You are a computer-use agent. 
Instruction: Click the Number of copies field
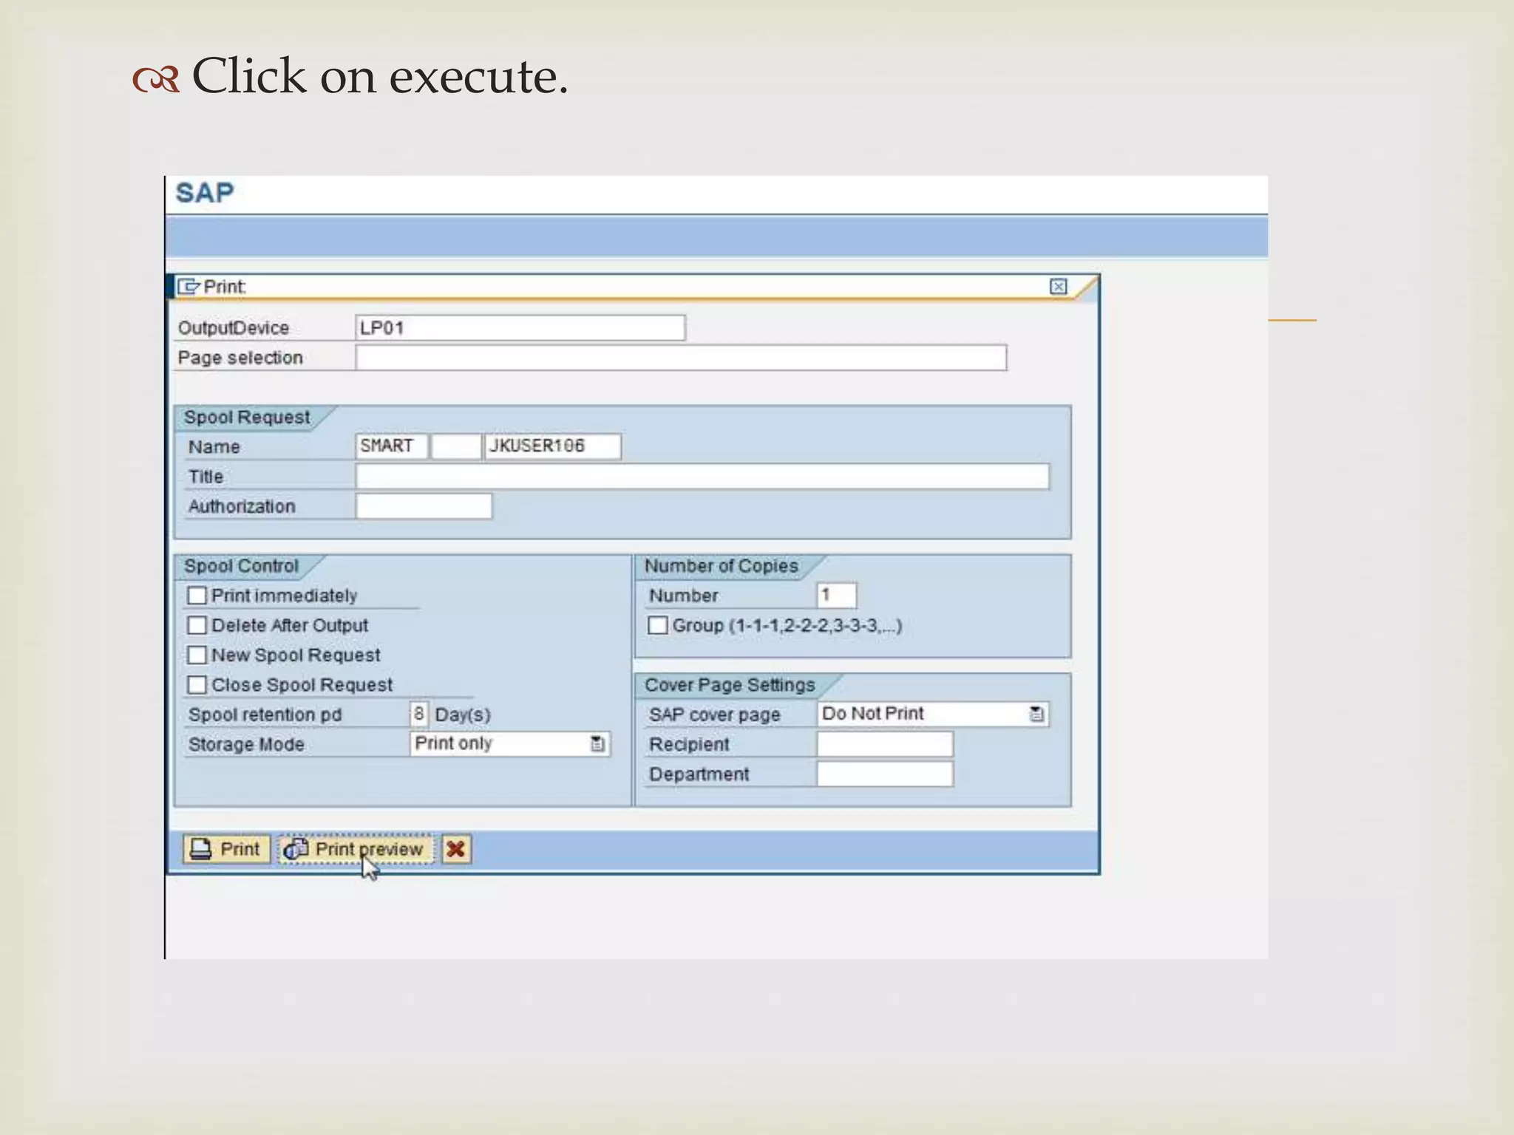click(x=836, y=596)
